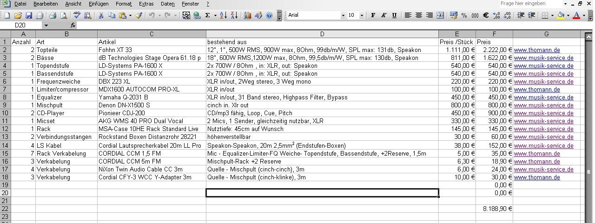Viewport: 595px width, 223px height.
Task: Toggle underline (U) formatting
Action: pos(394,15)
